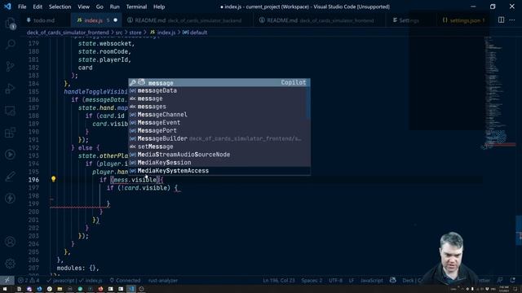522x293 pixels.
Task: Change indentation via Spaces: 2
Action: [x=312, y=280]
